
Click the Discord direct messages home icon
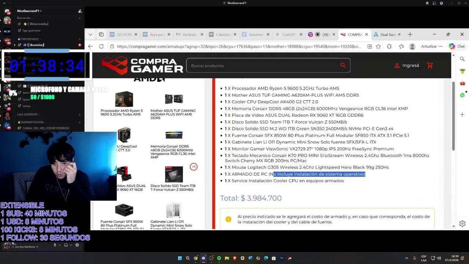[7, 11]
